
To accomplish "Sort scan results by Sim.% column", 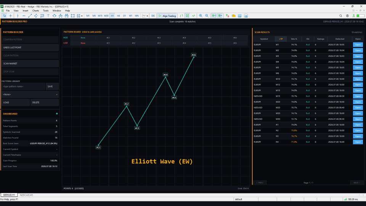I will click(x=294, y=39).
